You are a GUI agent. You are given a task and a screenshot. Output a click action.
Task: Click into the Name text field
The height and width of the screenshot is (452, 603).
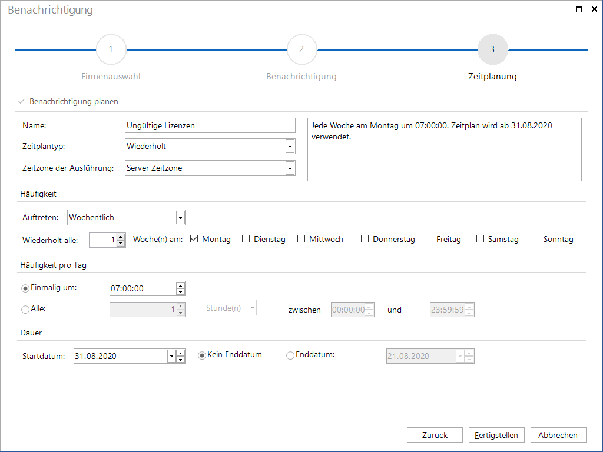(x=210, y=125)
